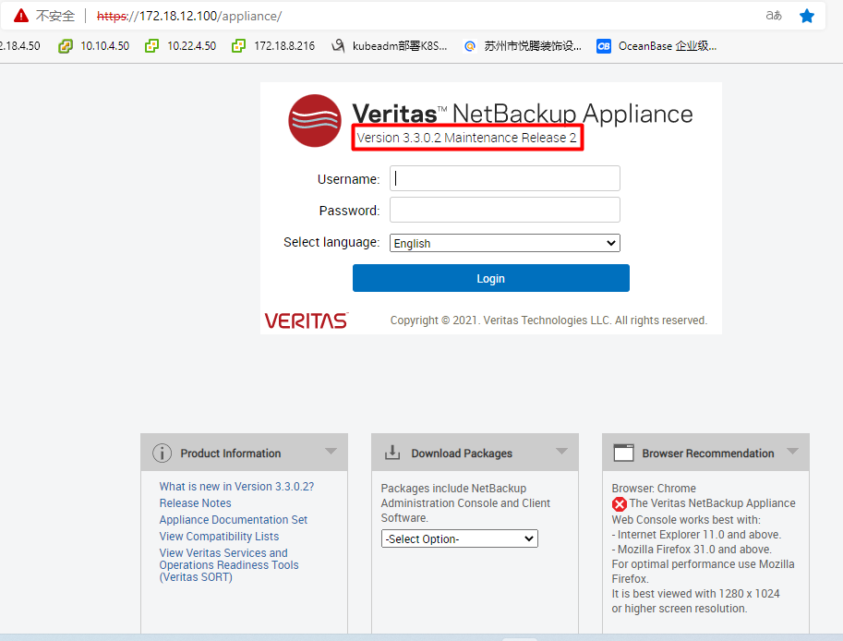Click the red X browser warning icon
This screenshot has width=843, height=641.
(x=620, y=504)
